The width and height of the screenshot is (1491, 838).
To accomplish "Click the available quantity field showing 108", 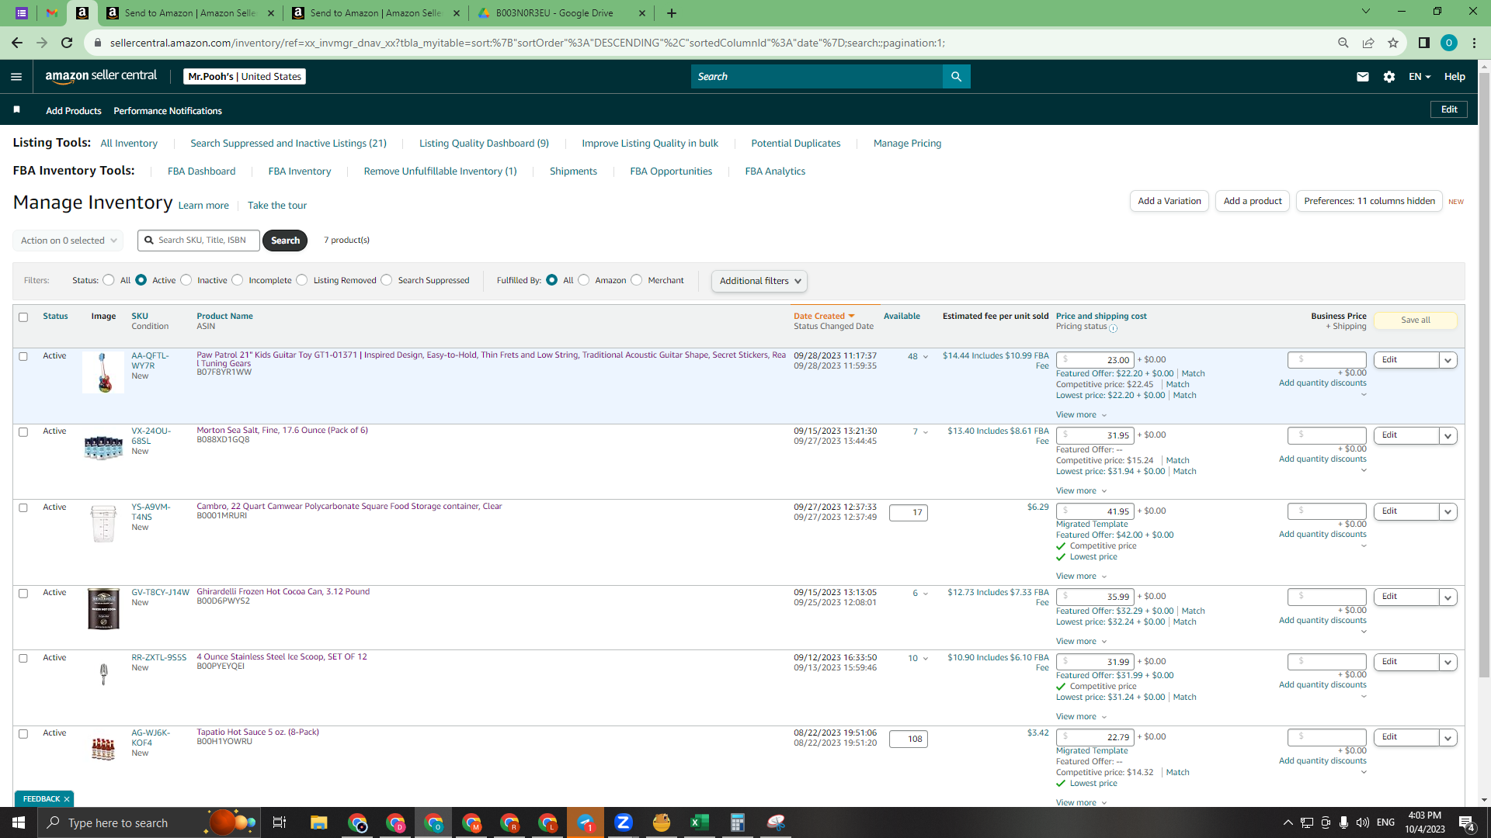I will tap(908, 739).
